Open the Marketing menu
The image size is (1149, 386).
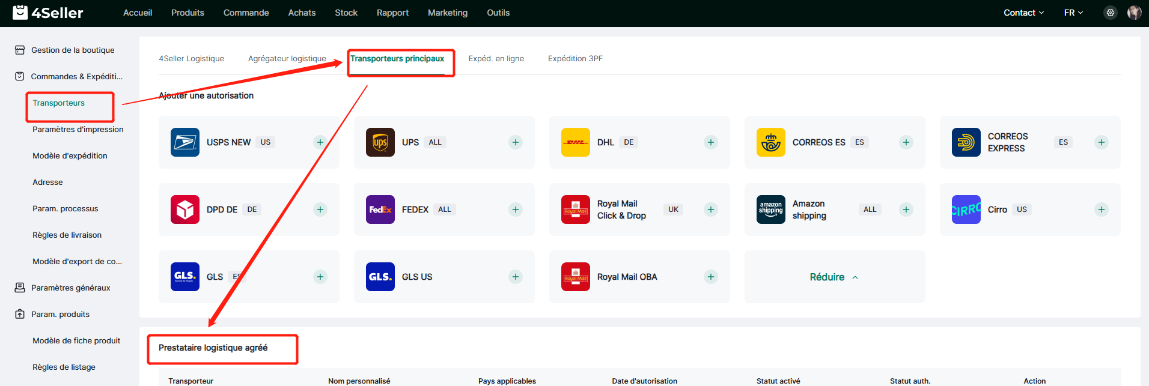(x=447, y=13)
